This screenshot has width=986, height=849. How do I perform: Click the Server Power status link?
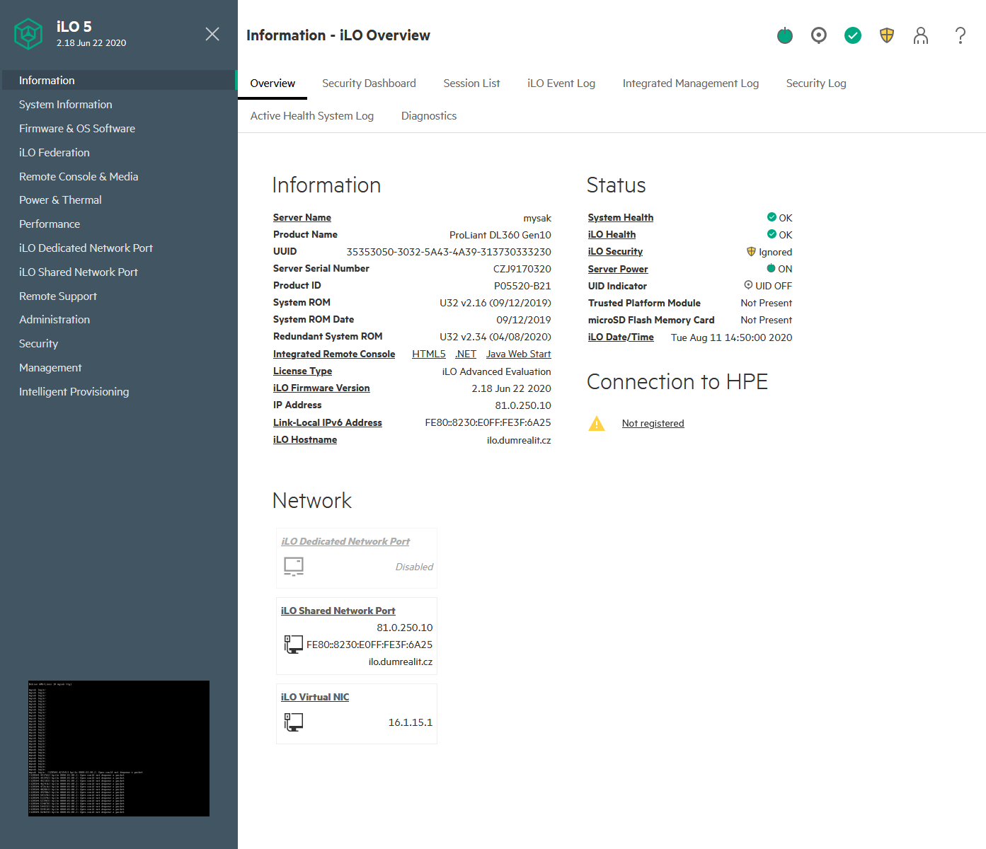(x=617, y=269)
